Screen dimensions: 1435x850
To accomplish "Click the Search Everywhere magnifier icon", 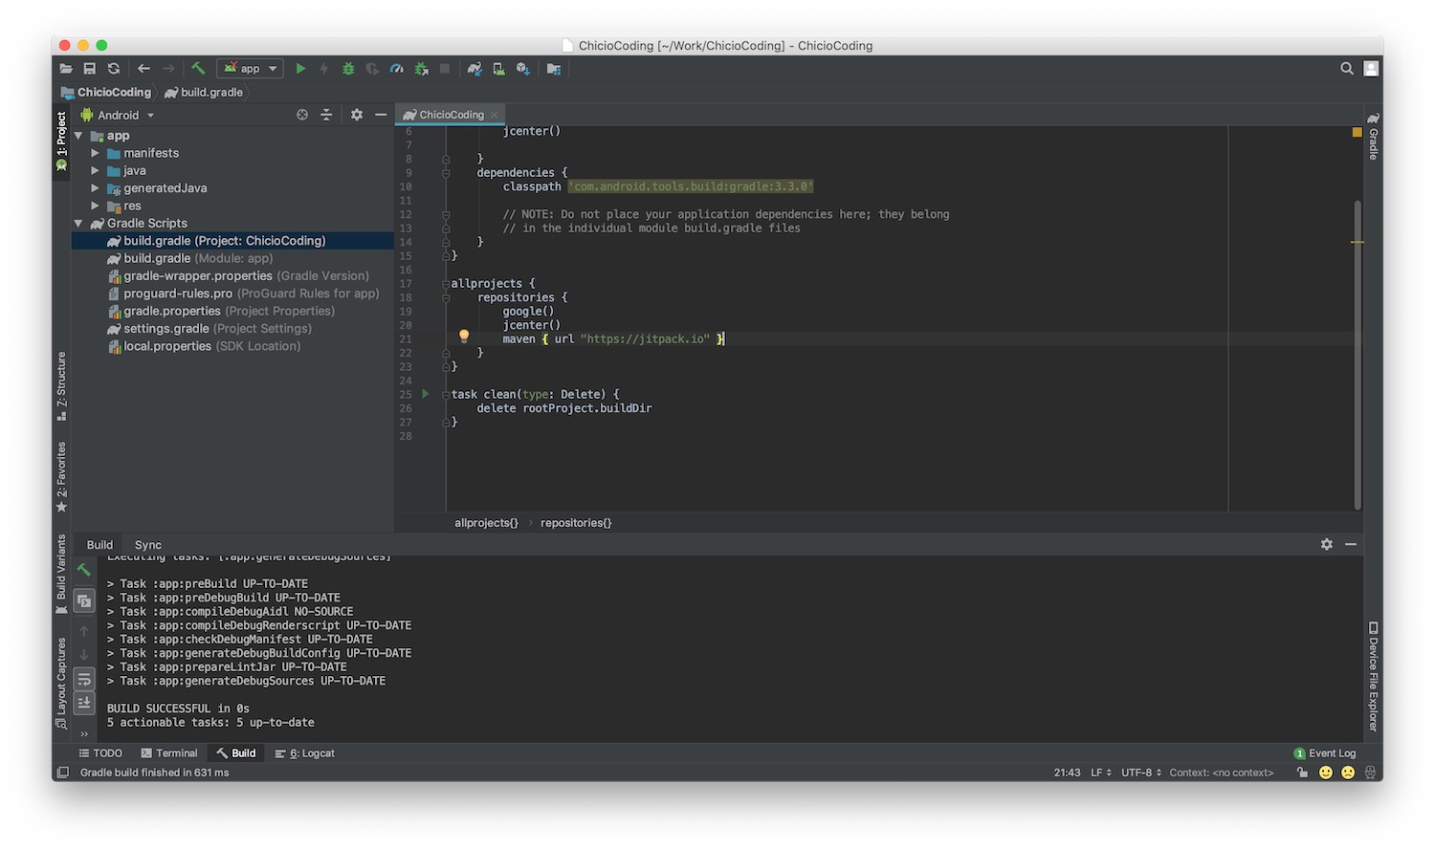I will [x=1347, y=69].
